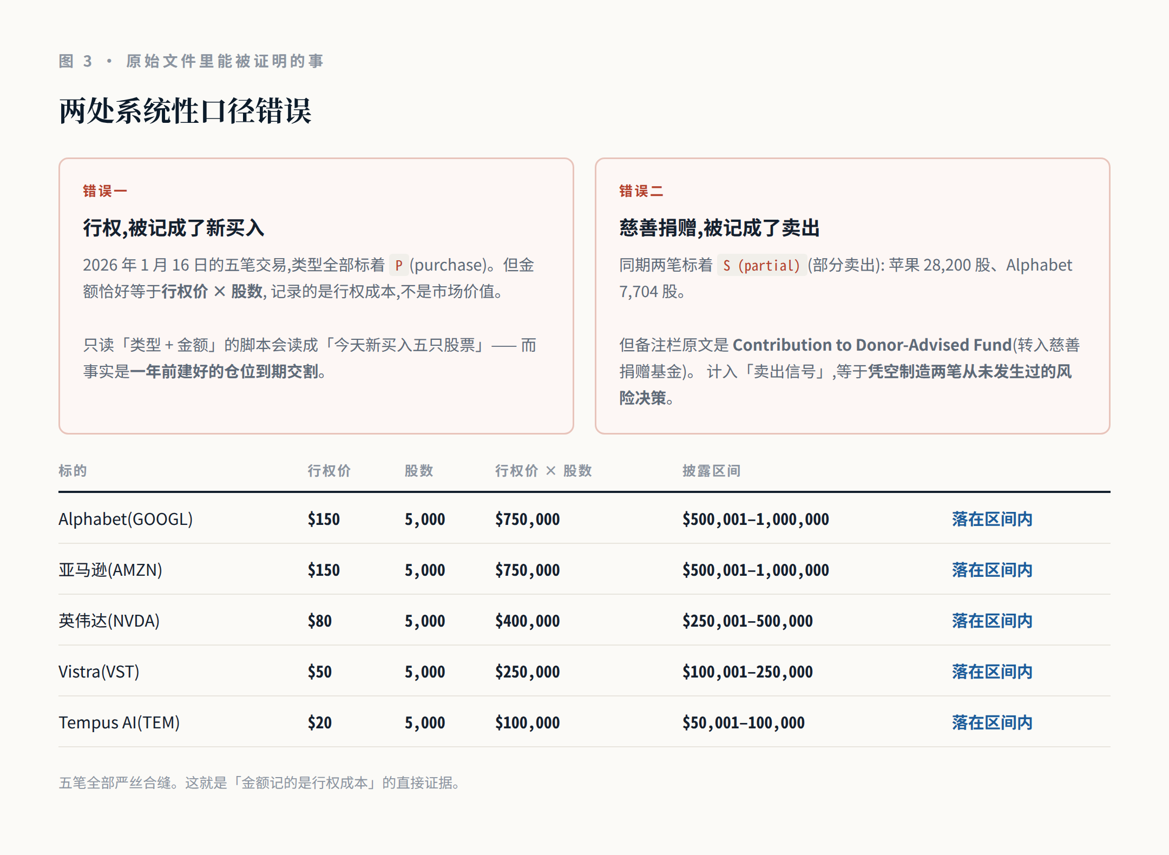Click the S (partial) code tag
Image resolution: width=1169 pixels, height=855 pixels.
click(x=761, y=265)
